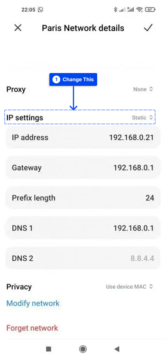This screenshot has height=359, width=166.
Task: Edit the IP address field 192.168.0.21
Action: [83, 138]
